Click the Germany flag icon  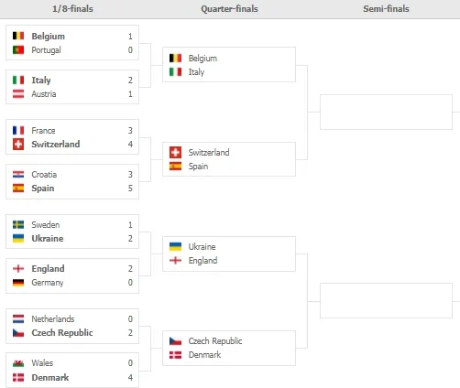coord(18,283)
